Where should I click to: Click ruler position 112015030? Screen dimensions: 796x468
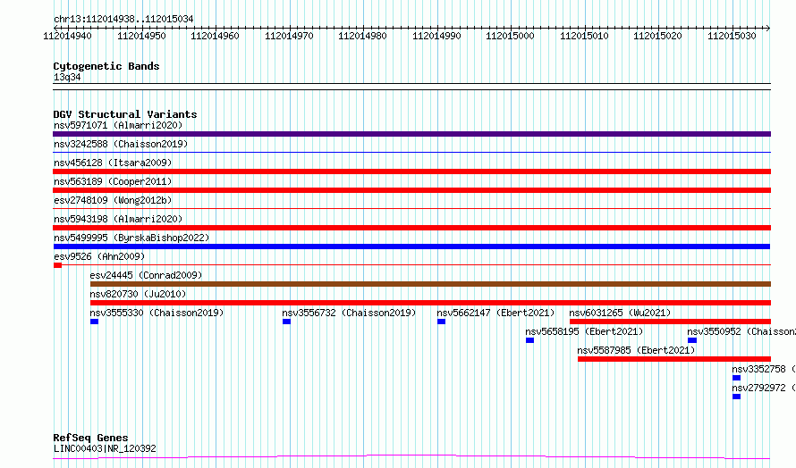732,36
